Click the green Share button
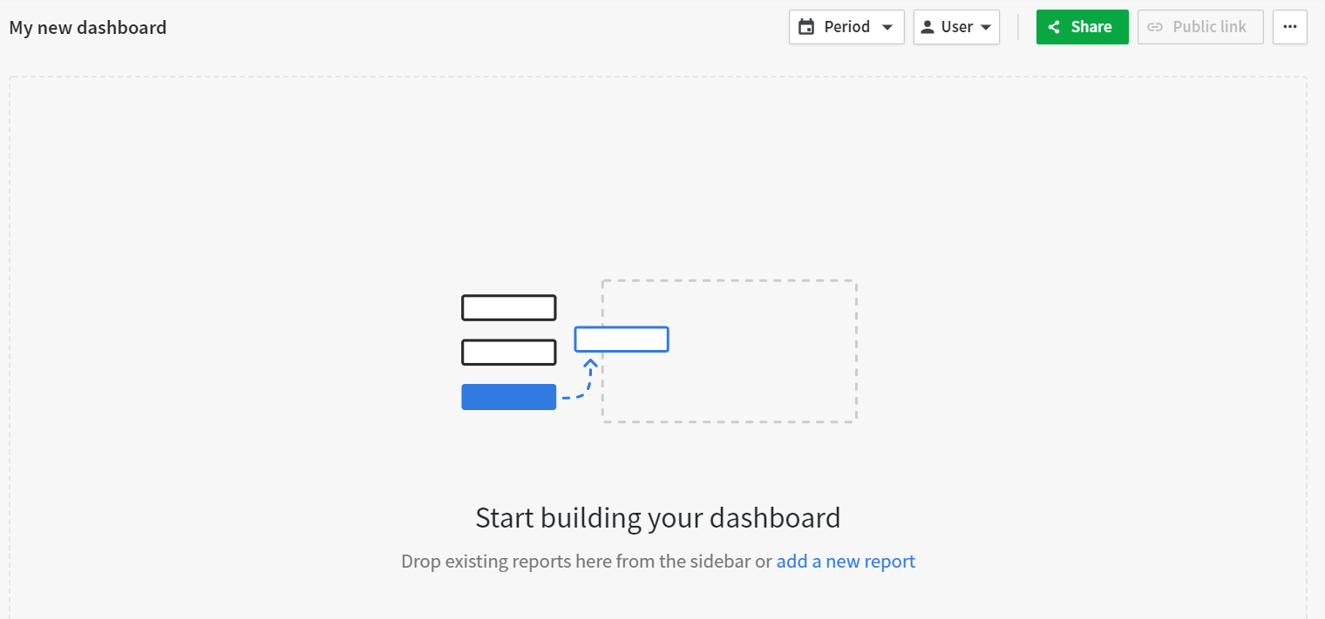 coord(1082,27)
